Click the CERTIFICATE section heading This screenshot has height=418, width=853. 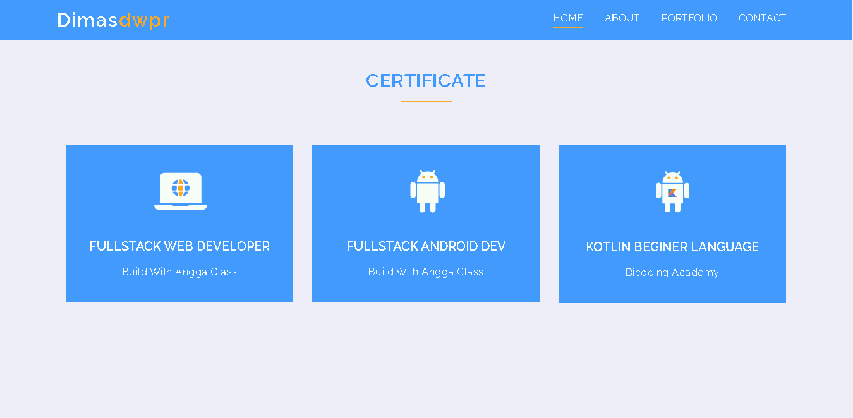pyautogui.click(x=426, y=81)
